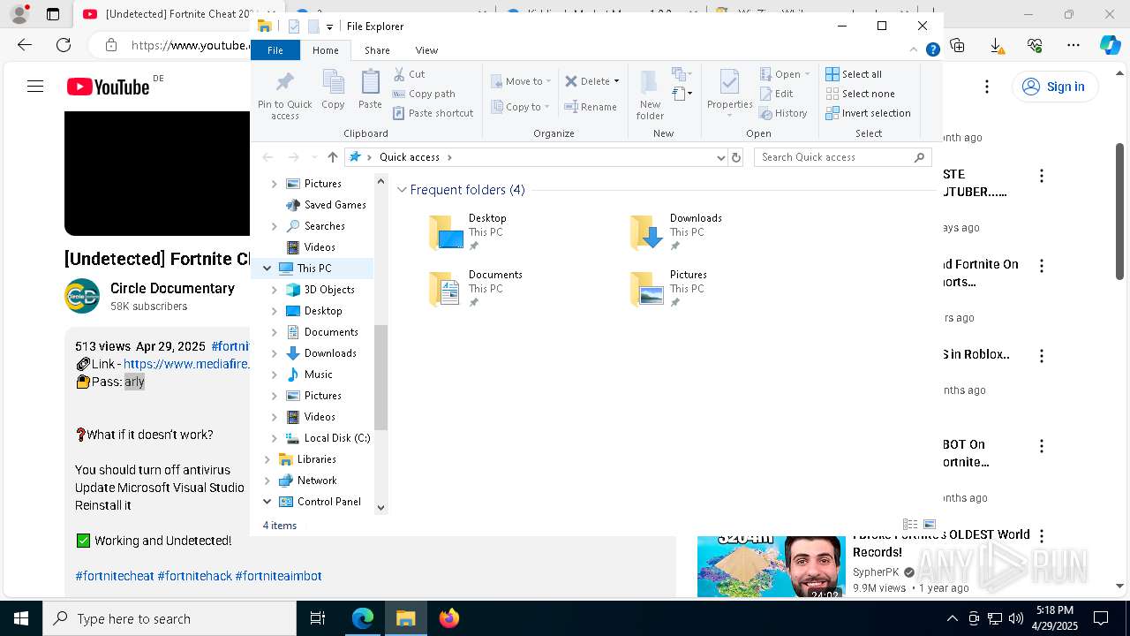1130x636 pixels.
Task: Open Circle Documentary channel name
Action: [x=172, y=289]
